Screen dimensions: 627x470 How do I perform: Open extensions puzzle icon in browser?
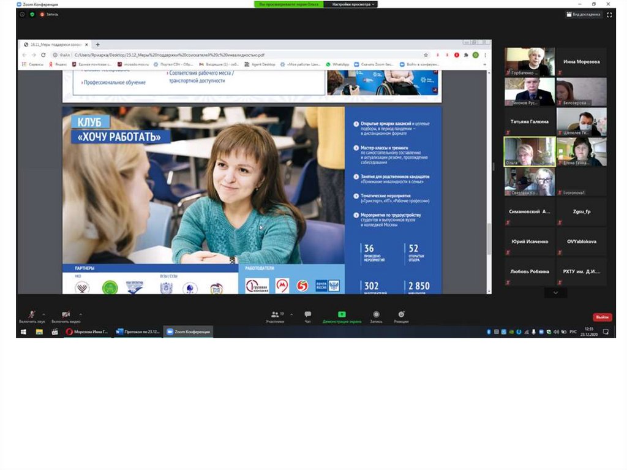[466, 55]
